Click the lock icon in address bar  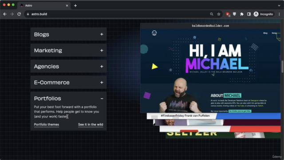[x=28, y=14]
